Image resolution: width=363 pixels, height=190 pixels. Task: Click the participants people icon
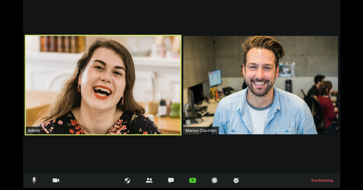(x=149, y=180)
